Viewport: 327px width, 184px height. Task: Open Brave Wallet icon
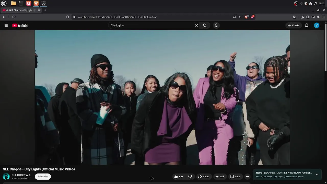[x=313, y=17]
